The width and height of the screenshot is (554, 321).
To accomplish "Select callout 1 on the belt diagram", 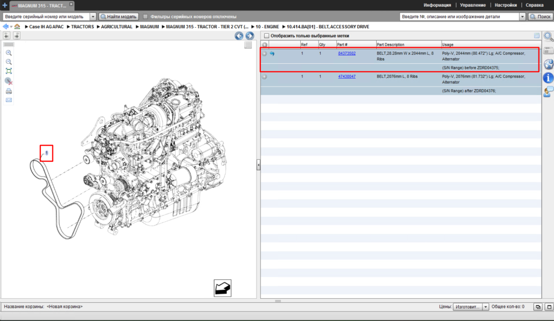I will pyautogui.click(x=47, y=153).
